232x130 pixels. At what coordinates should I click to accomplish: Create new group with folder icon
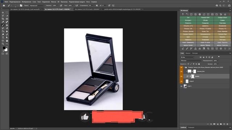coord(221,124)
